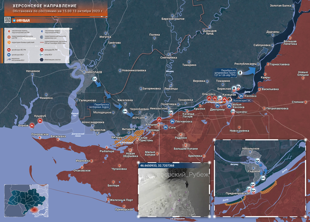
Task: Click the Республиканец label
Action: click(245, 64)
